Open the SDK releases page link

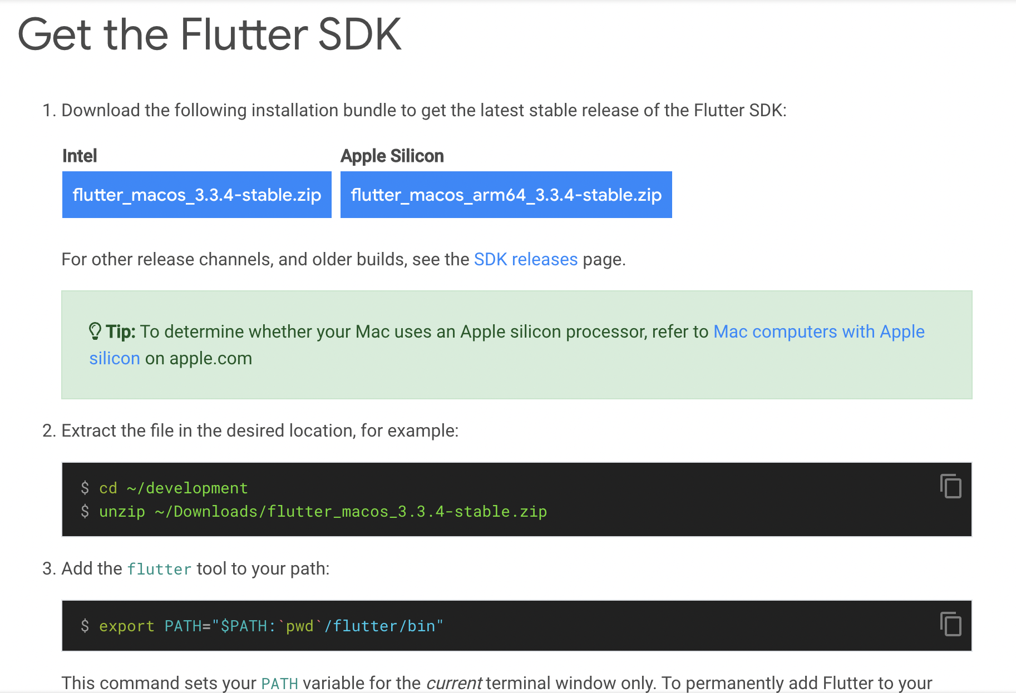coord(526,259)
